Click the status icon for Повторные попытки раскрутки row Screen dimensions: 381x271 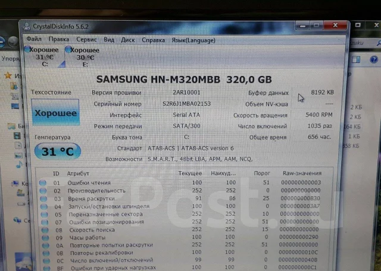[46, 245]
